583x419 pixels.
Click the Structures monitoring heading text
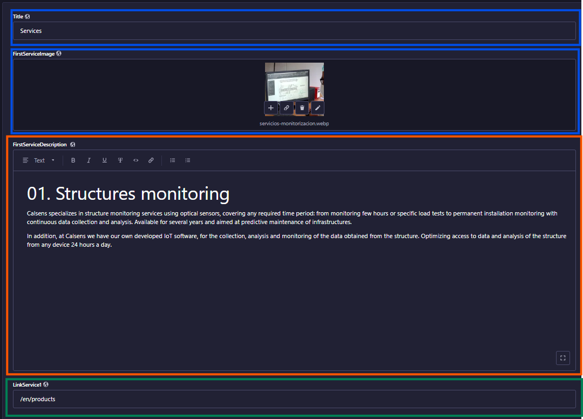[128, 193]
